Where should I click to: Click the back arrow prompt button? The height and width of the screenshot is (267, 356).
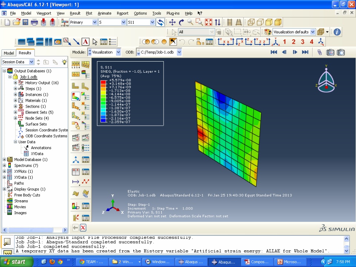pos(75,228)
